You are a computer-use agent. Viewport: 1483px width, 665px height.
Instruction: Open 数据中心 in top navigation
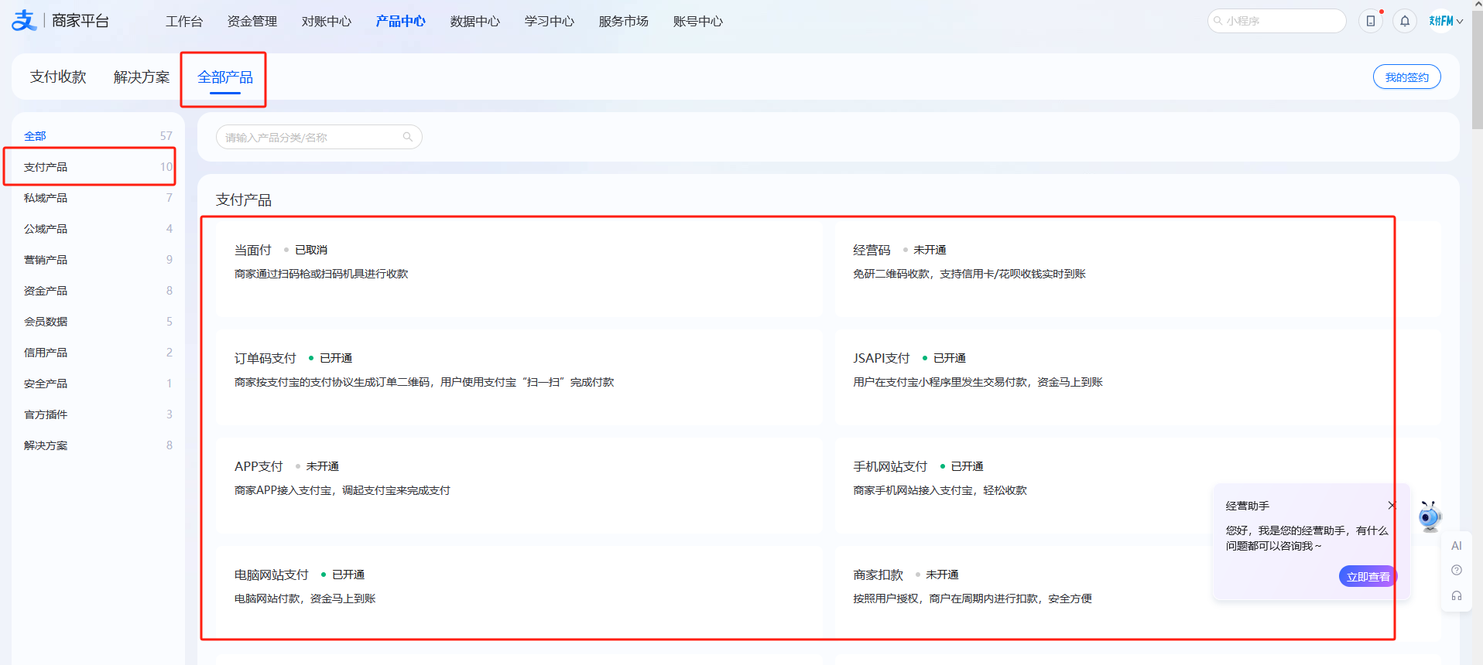475,21
